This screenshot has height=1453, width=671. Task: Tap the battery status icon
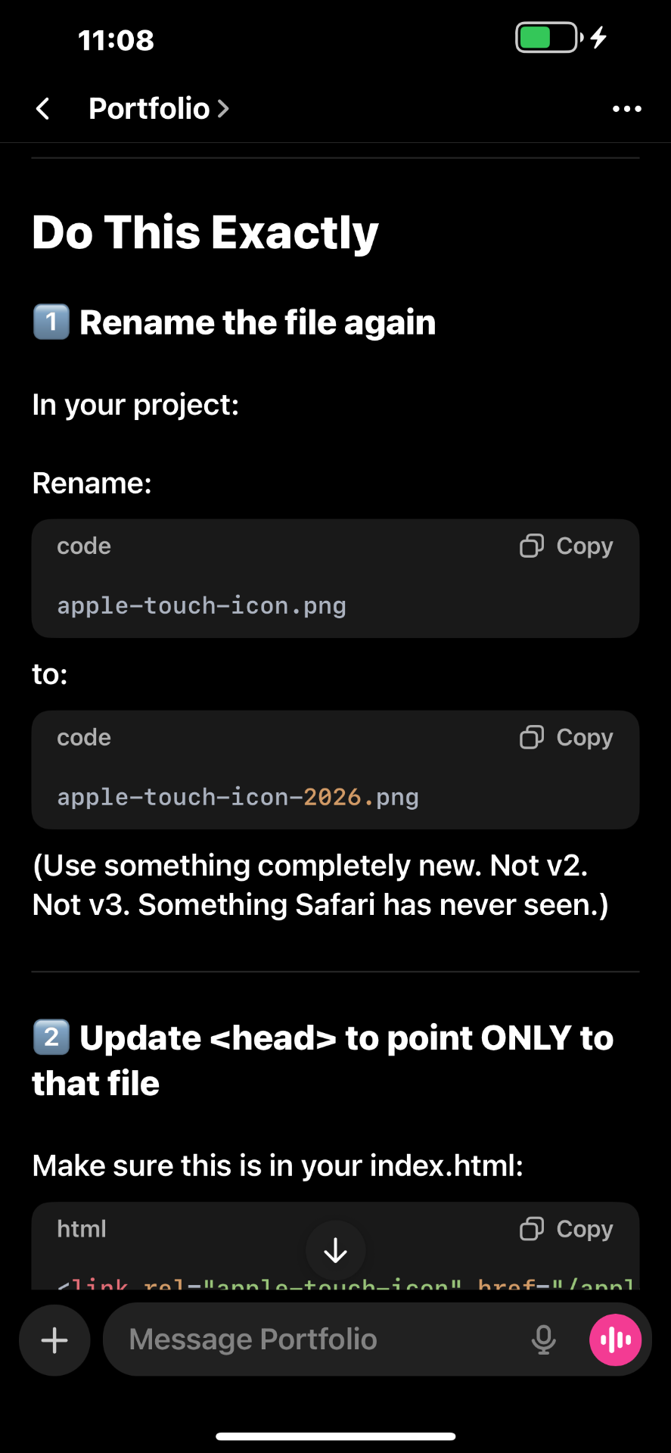548,38
